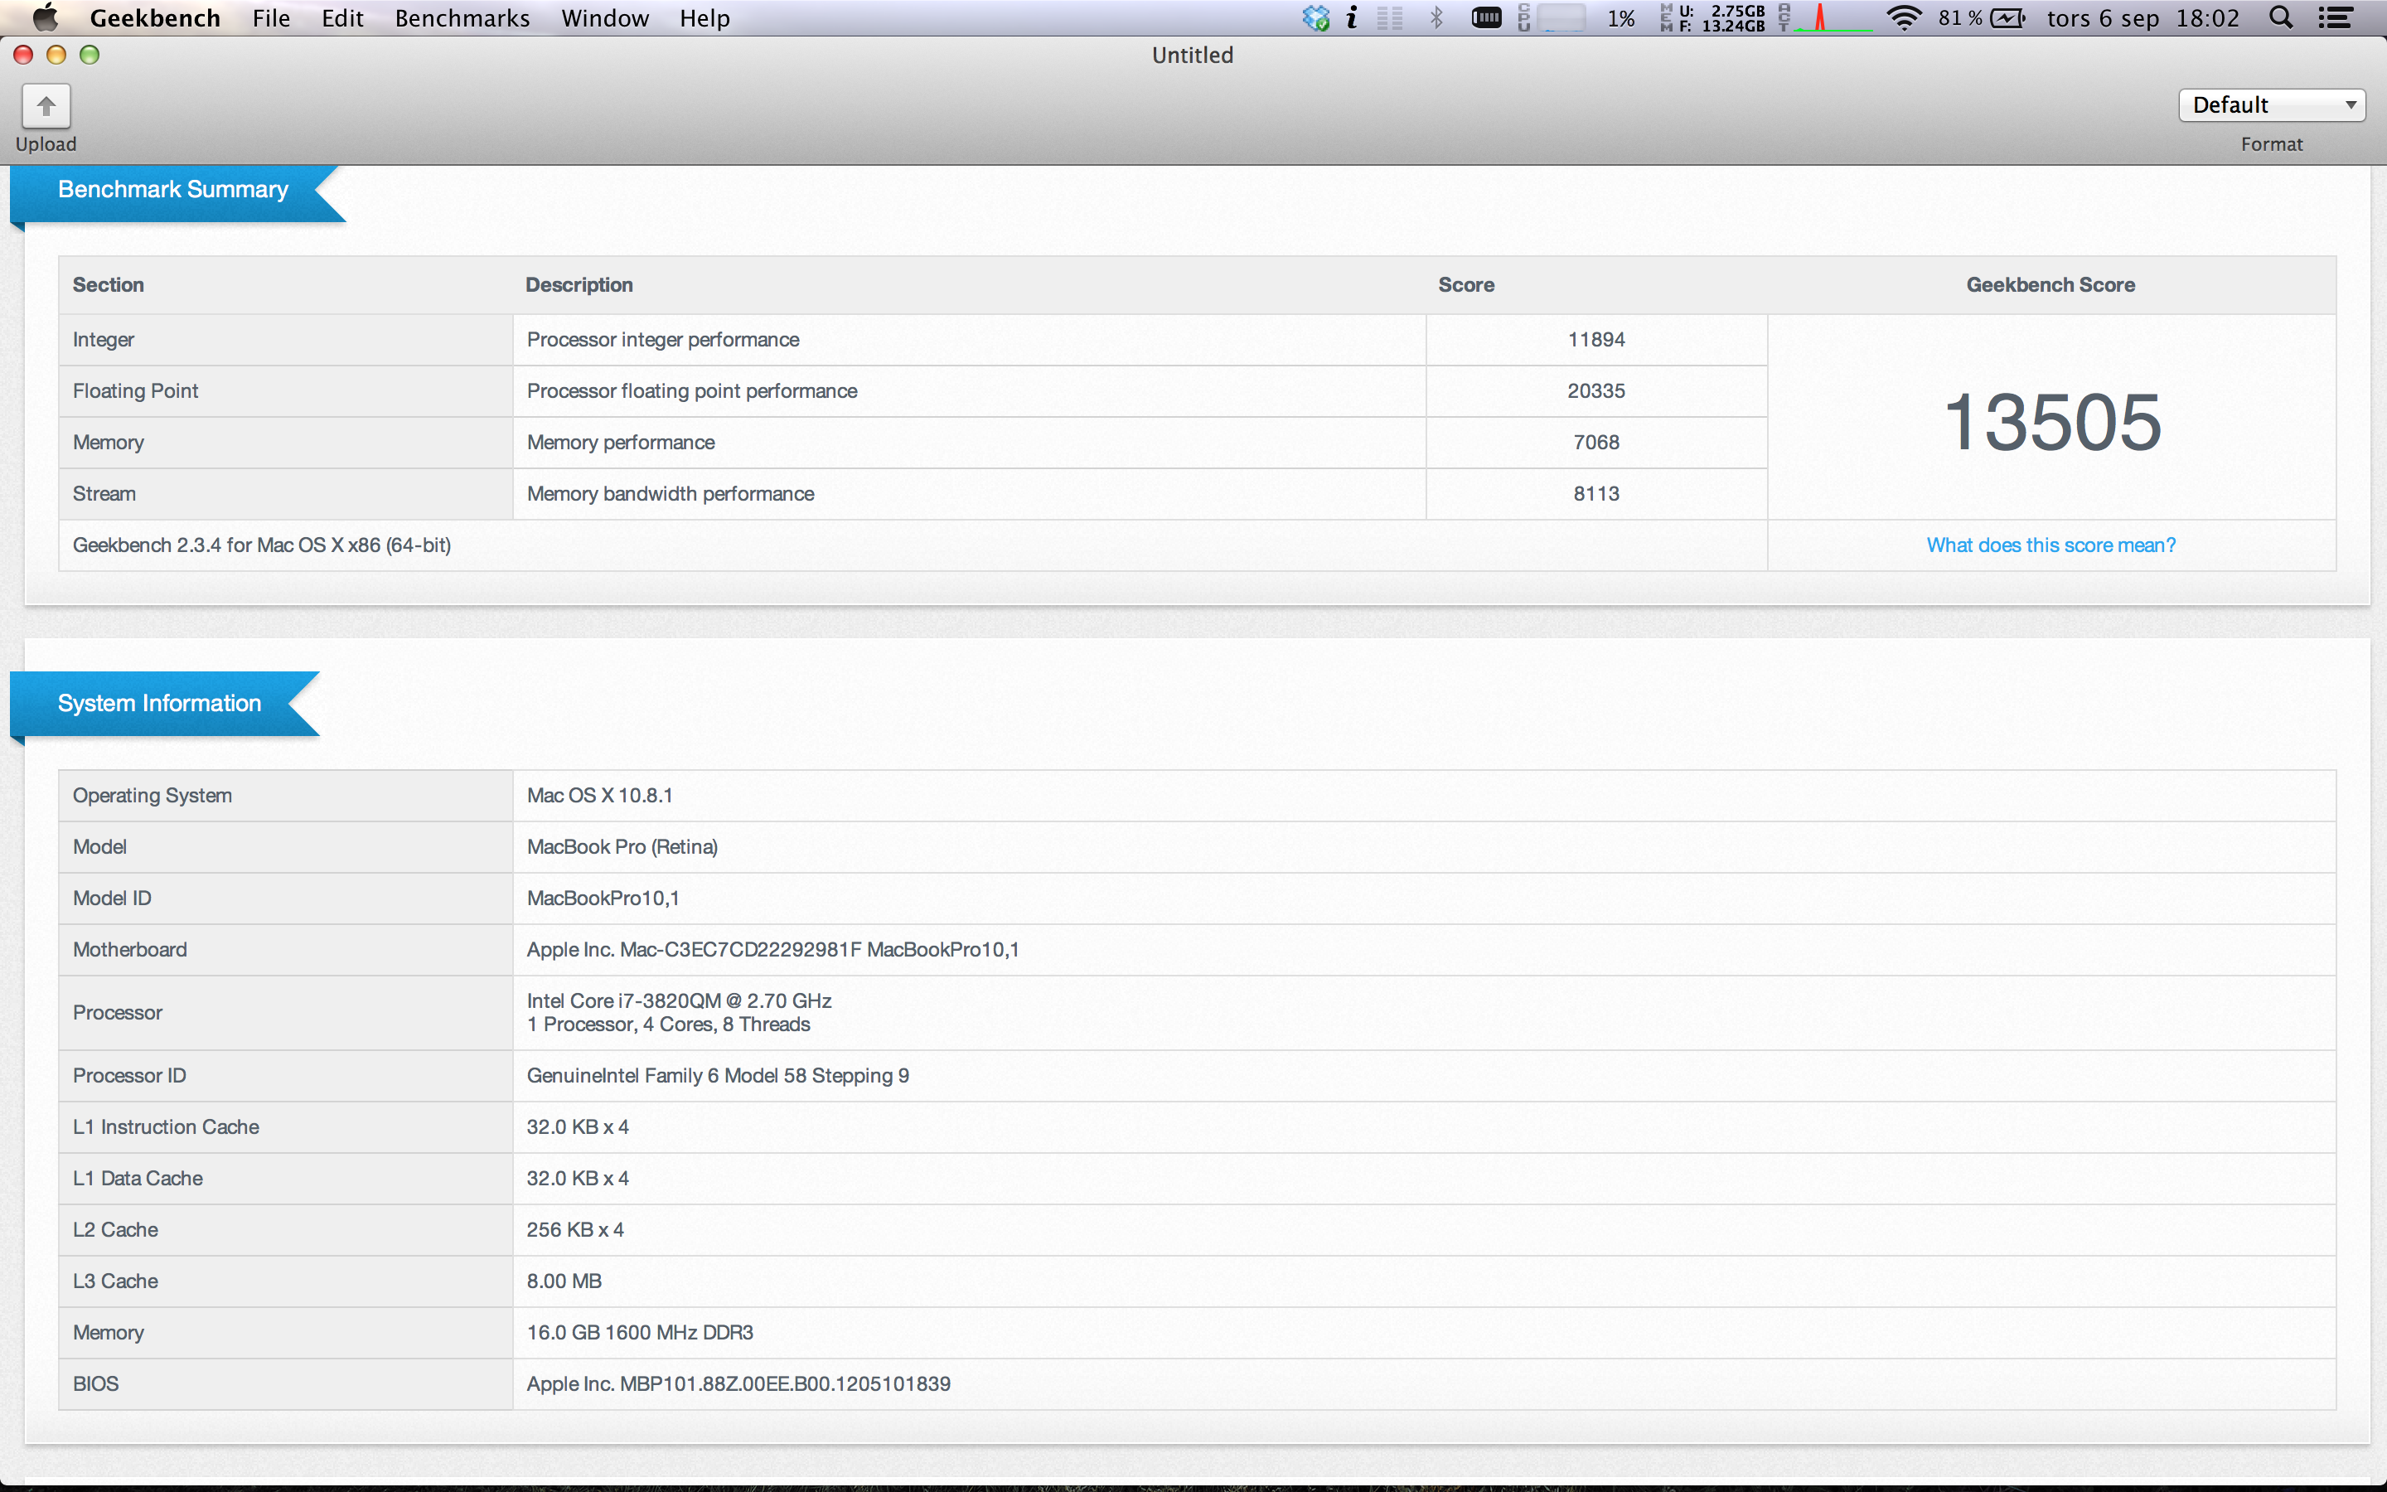Click L2 Cache value '256 KB x 4'
The height and width of the screenshot is (1492, 2387).
click(x=575, y=1229)
